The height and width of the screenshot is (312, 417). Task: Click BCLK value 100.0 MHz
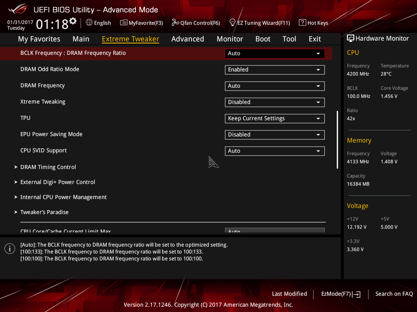coord(358,96)
